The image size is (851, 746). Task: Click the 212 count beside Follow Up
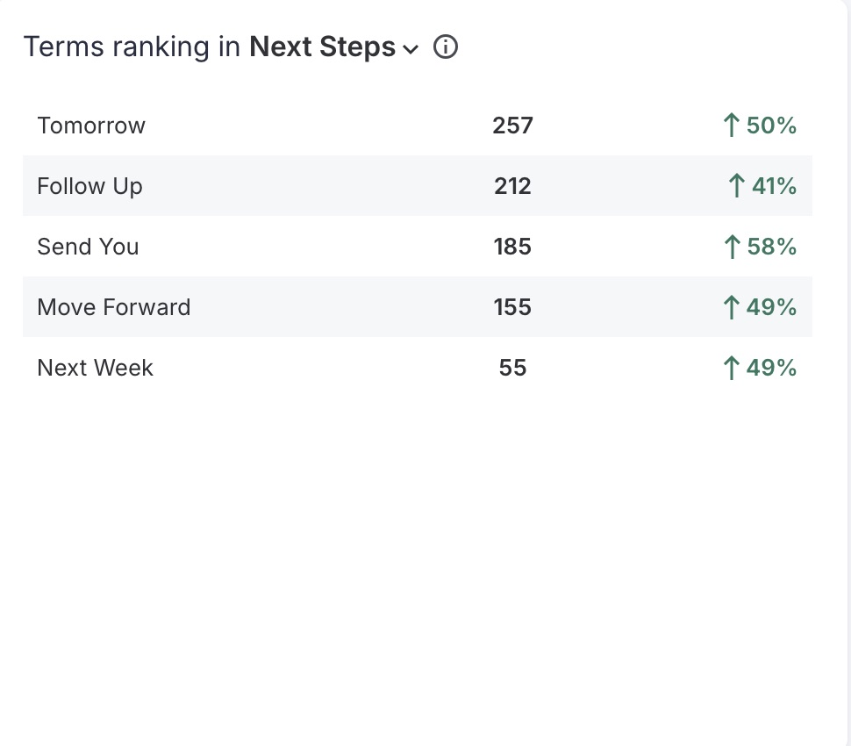click(511, 185)
